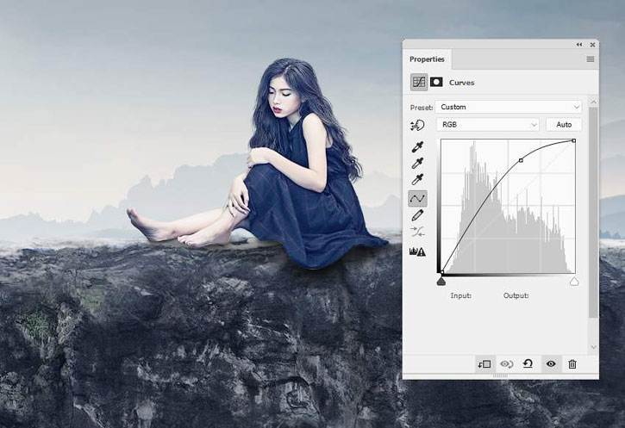The image size is (625, 428).
Task: Pick the gray point eyedropper
Action: point(418,163)
